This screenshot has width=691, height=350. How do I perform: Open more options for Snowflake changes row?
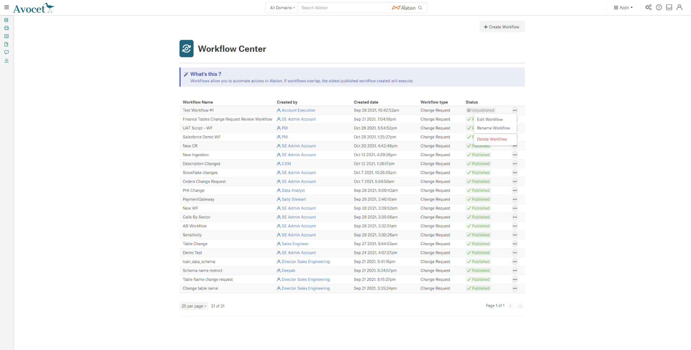tap(515, 173)
